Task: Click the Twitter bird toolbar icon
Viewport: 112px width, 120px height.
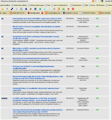Action: (x=45, y=9)
